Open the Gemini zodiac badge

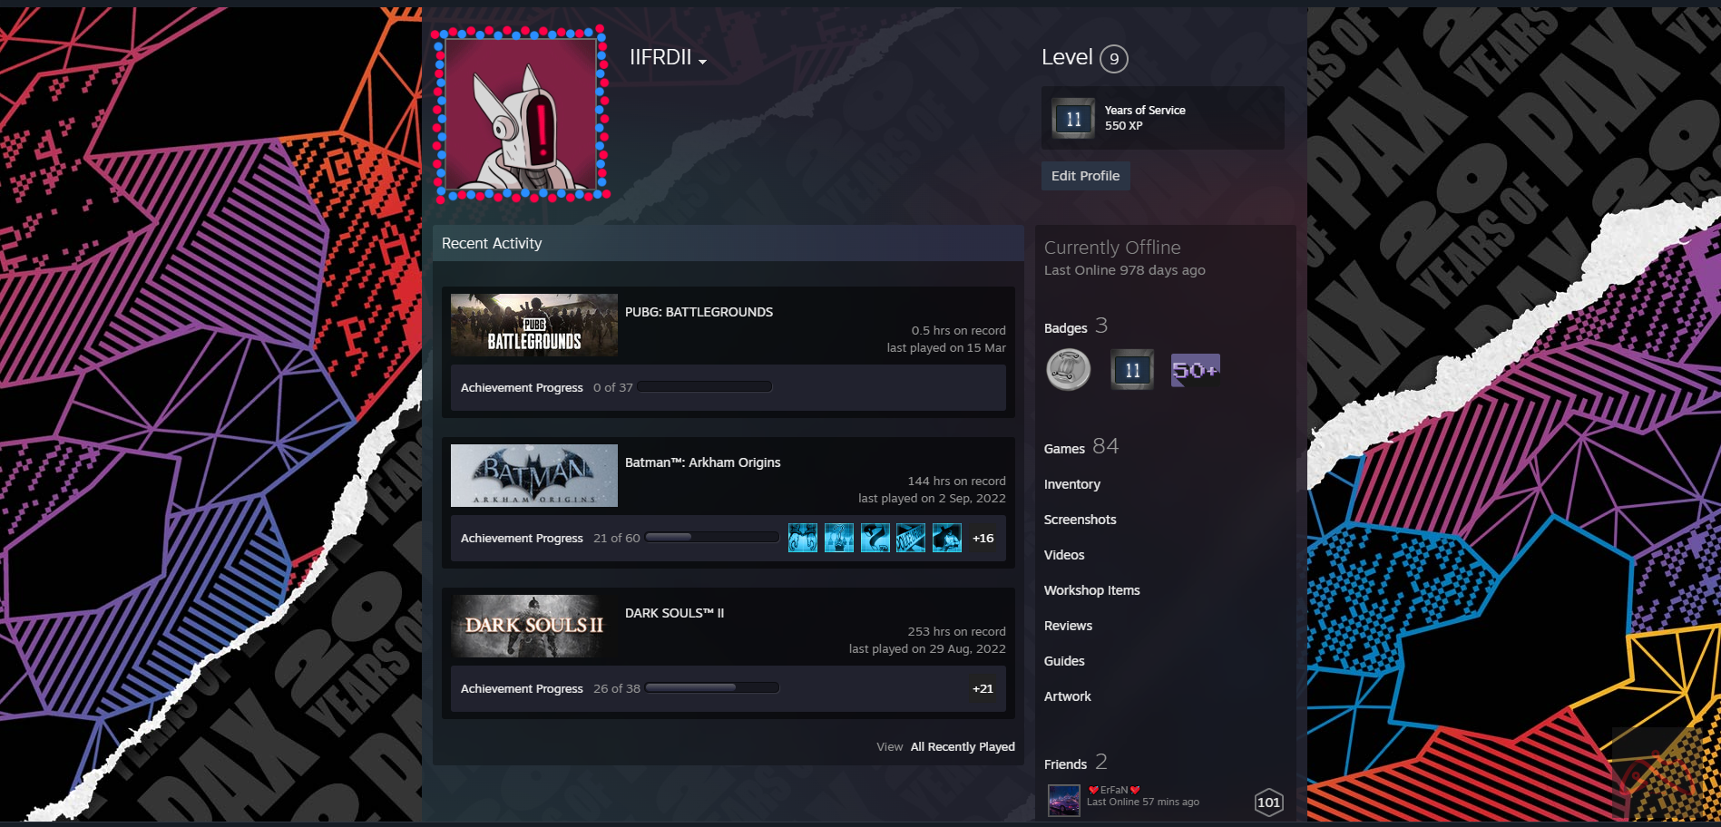click(x=1068, y=370)
